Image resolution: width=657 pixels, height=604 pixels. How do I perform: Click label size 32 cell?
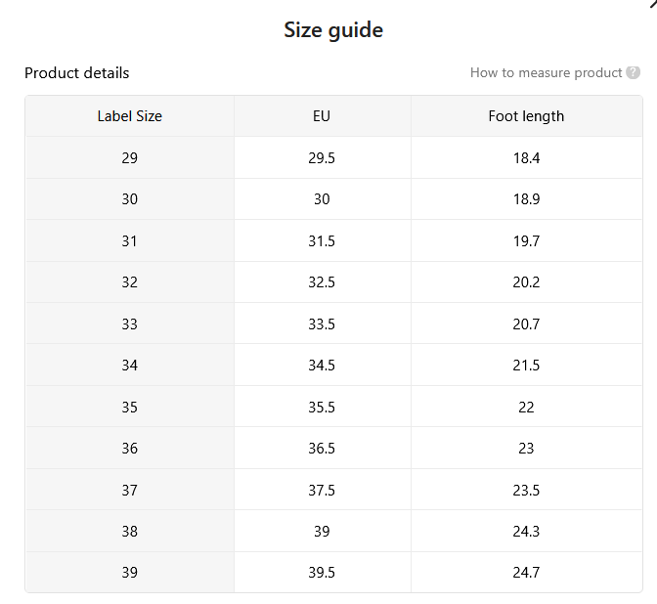pos(129,281)
